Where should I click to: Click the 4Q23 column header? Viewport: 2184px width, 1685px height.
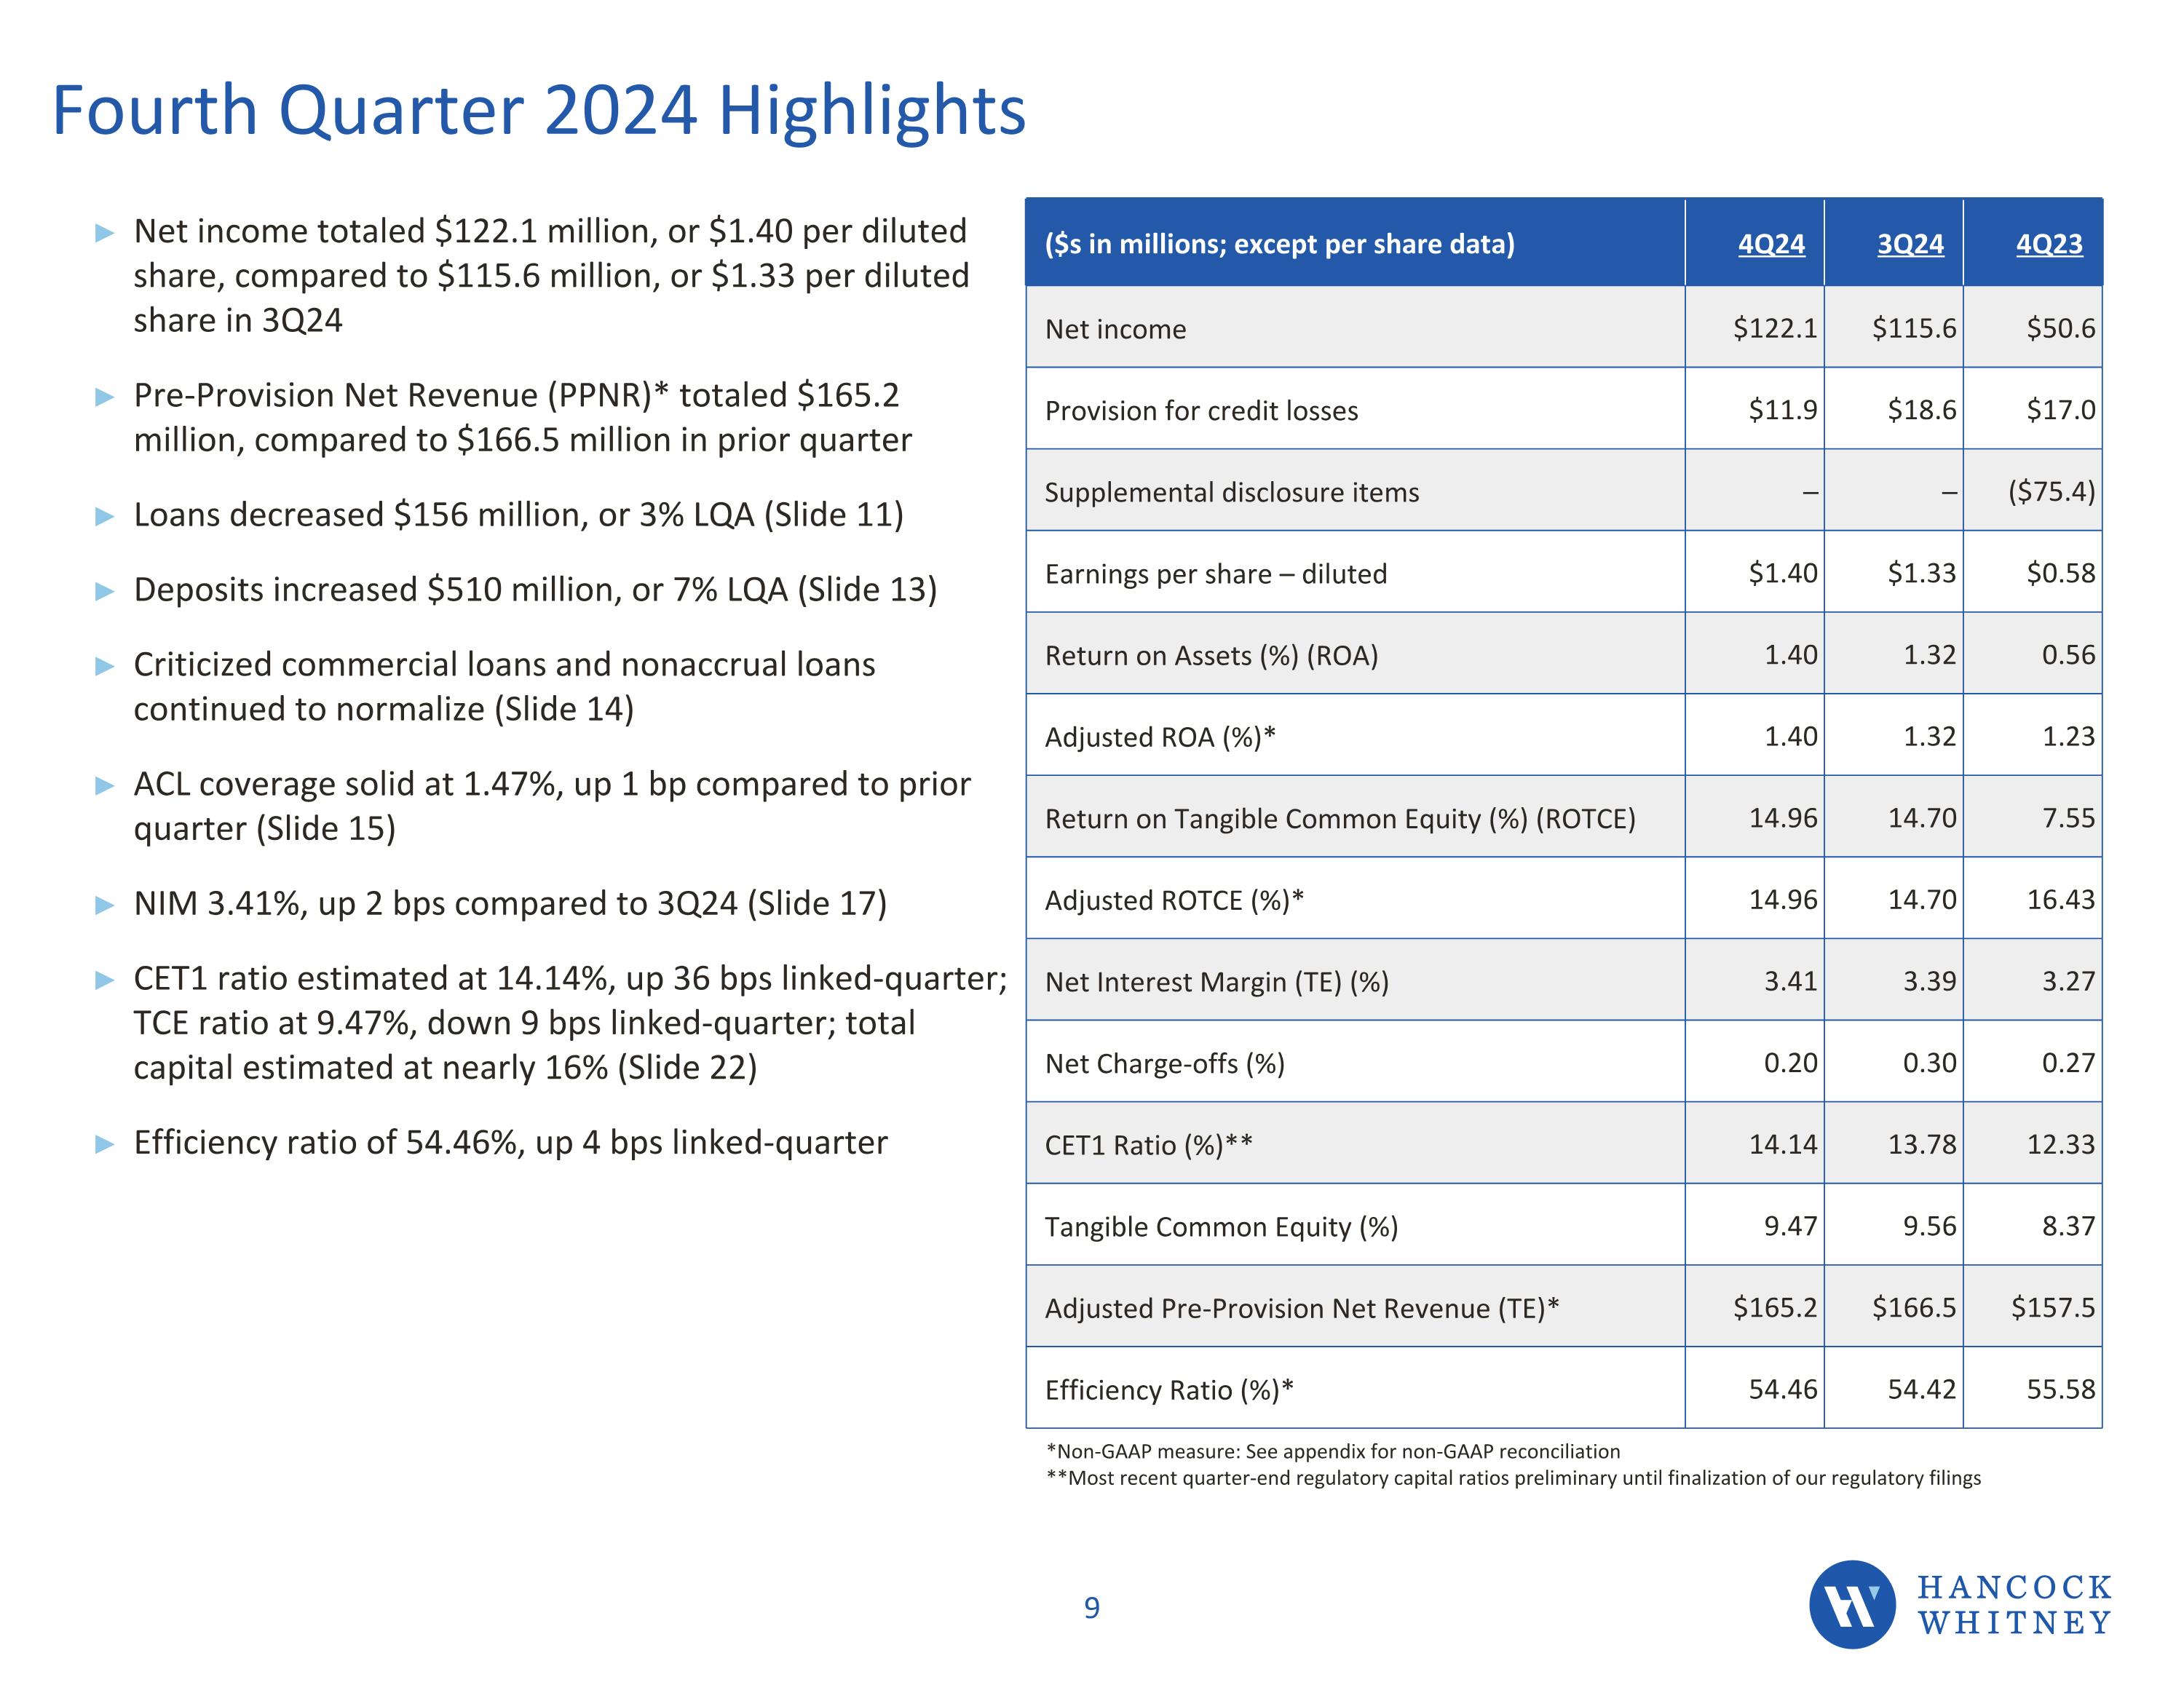tap(2049, 244)
